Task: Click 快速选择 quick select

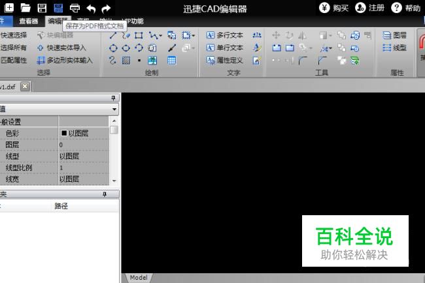Action: (x=14, y=35)
